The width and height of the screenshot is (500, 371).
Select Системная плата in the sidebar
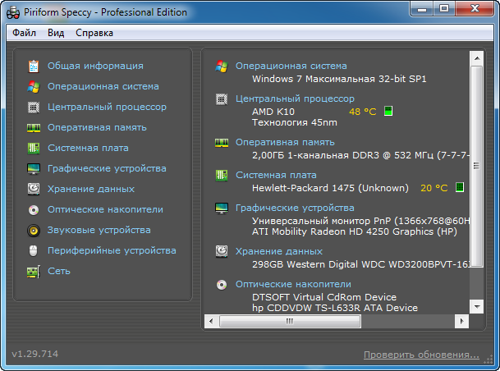pos(89,149)
